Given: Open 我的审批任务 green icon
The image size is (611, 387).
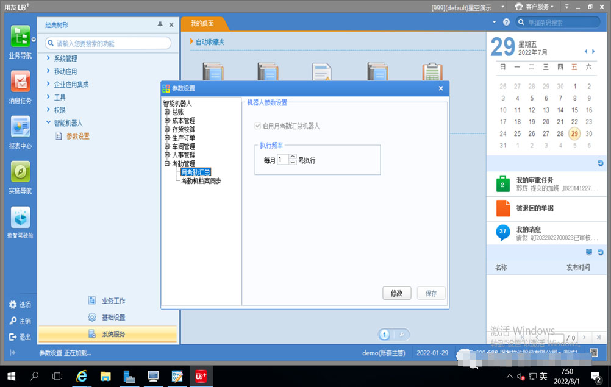Looking at the screenshot, I should click(502, 184).
